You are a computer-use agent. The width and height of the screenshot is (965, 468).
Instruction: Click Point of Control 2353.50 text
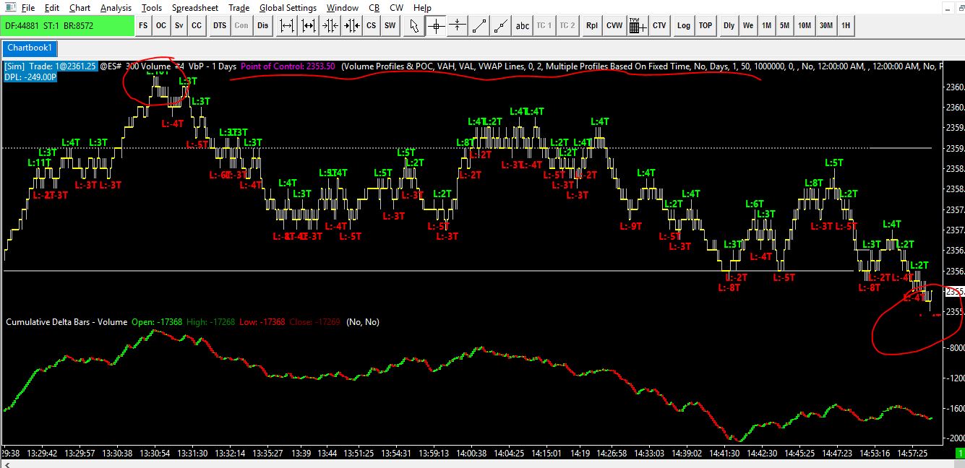288,66
